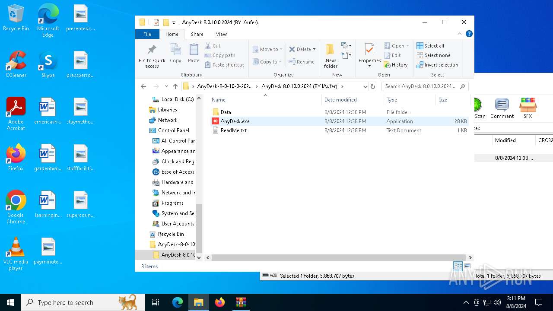Open WinRAR from the taskbar
The height and width of the screenshot is (311, 553).
pyautogui.click(x=241, y=302)
